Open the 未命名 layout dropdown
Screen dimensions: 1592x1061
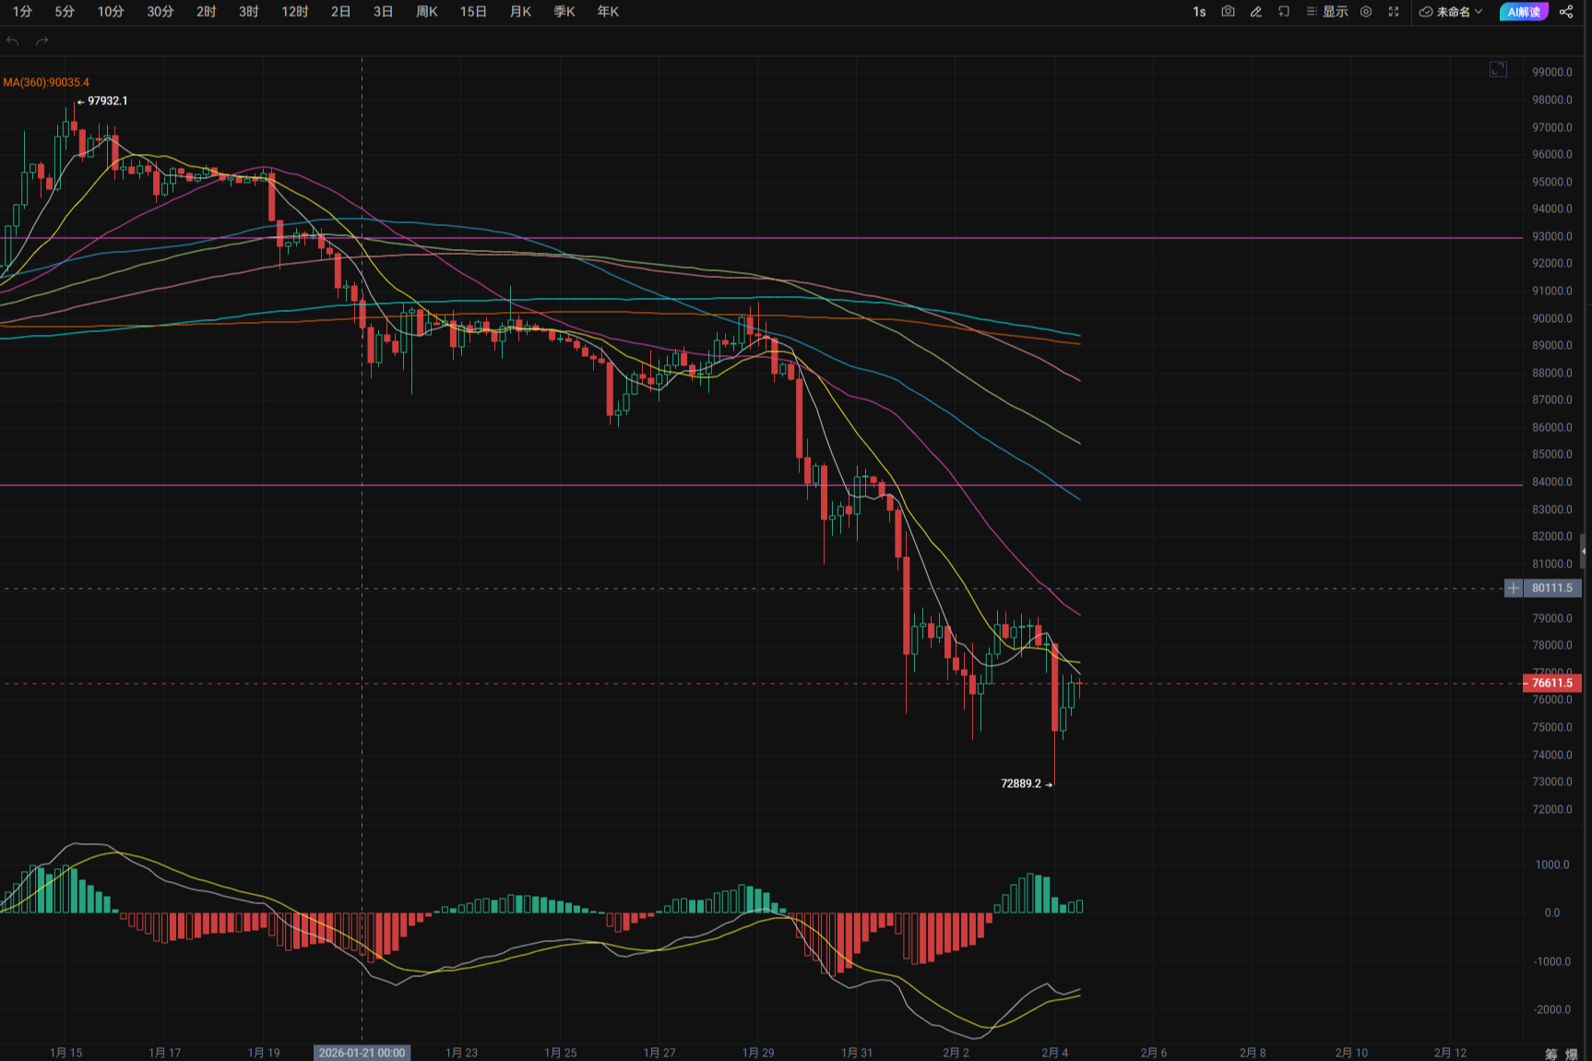tap(1451, 12)
